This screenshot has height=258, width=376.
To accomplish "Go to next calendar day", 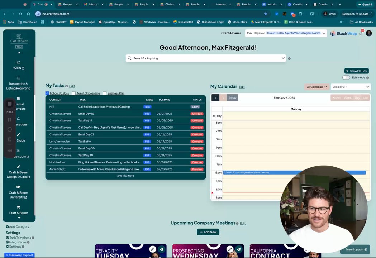I will [x=223, y=98].
